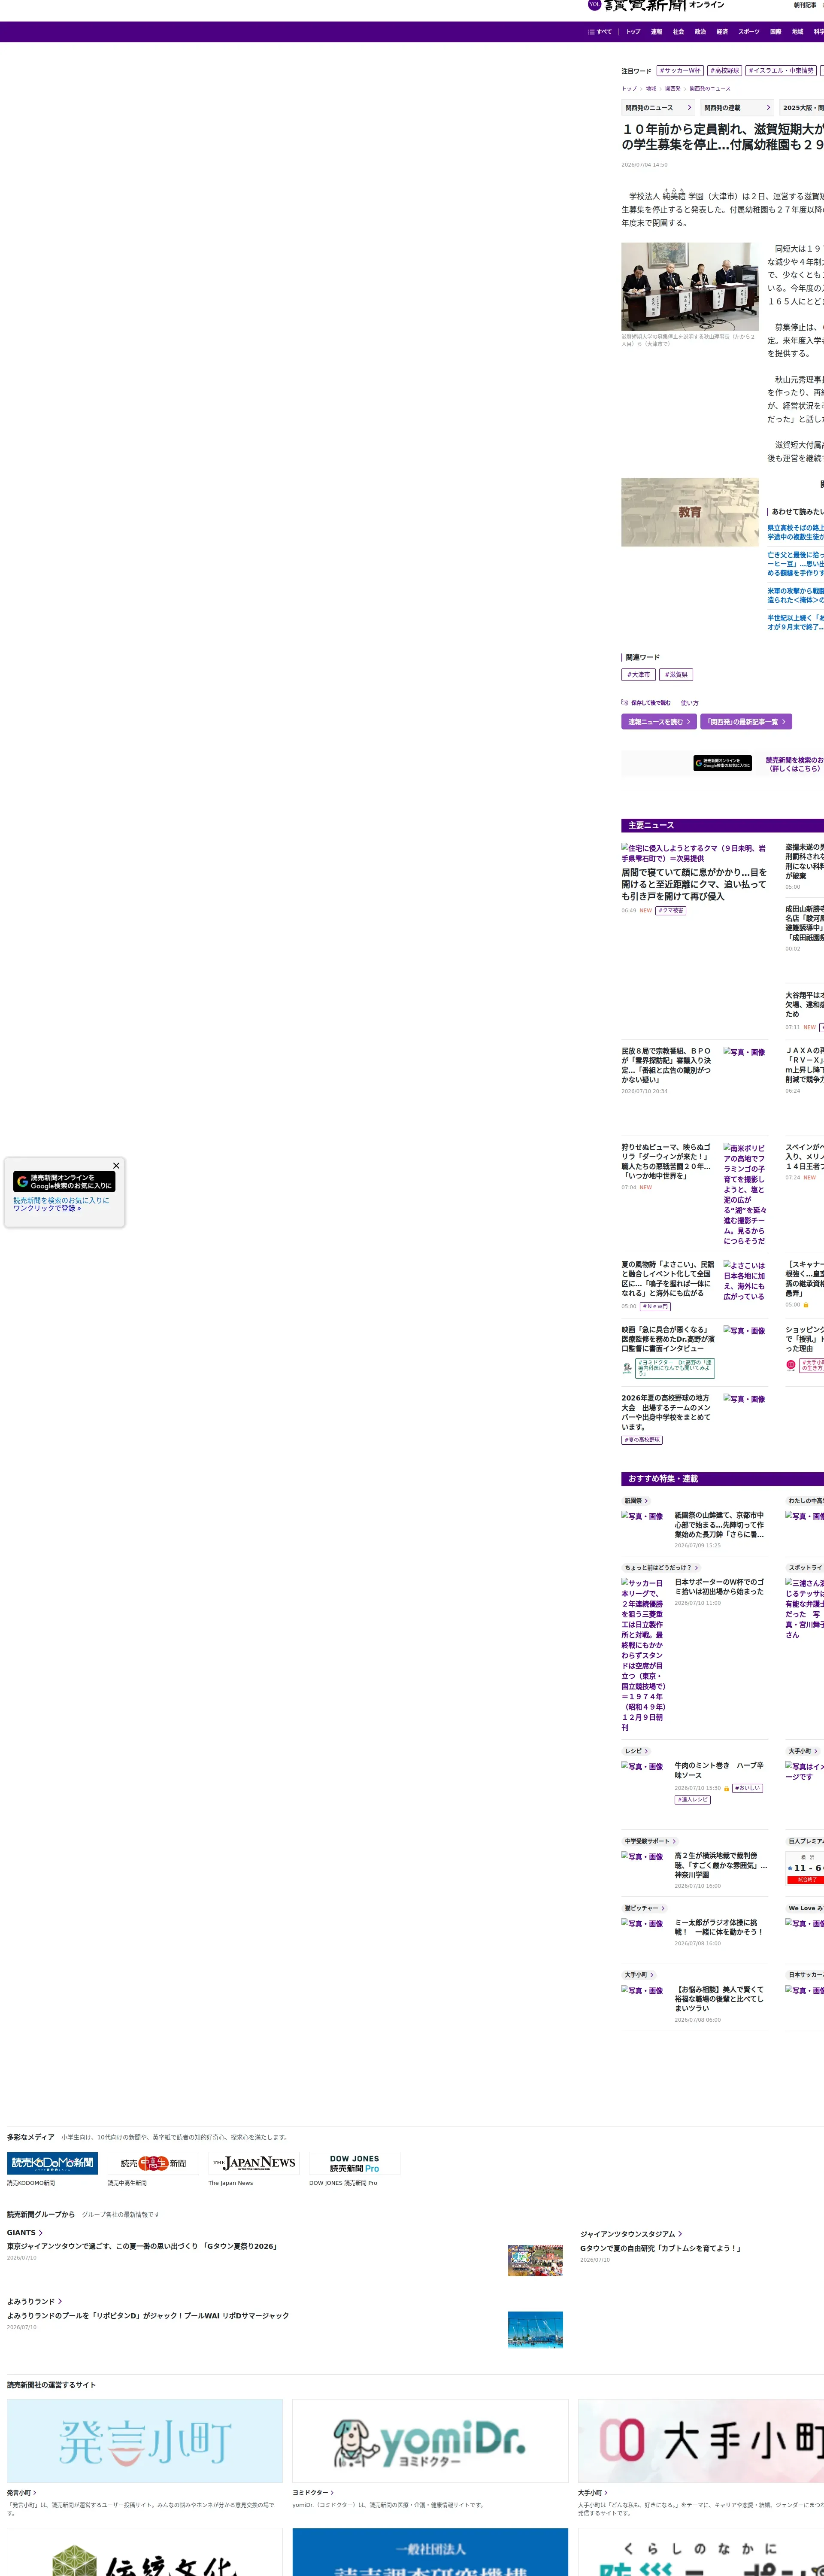Click the #クマ被害 tag
This screenshot has height=2576, width=824.
[671, 911]
